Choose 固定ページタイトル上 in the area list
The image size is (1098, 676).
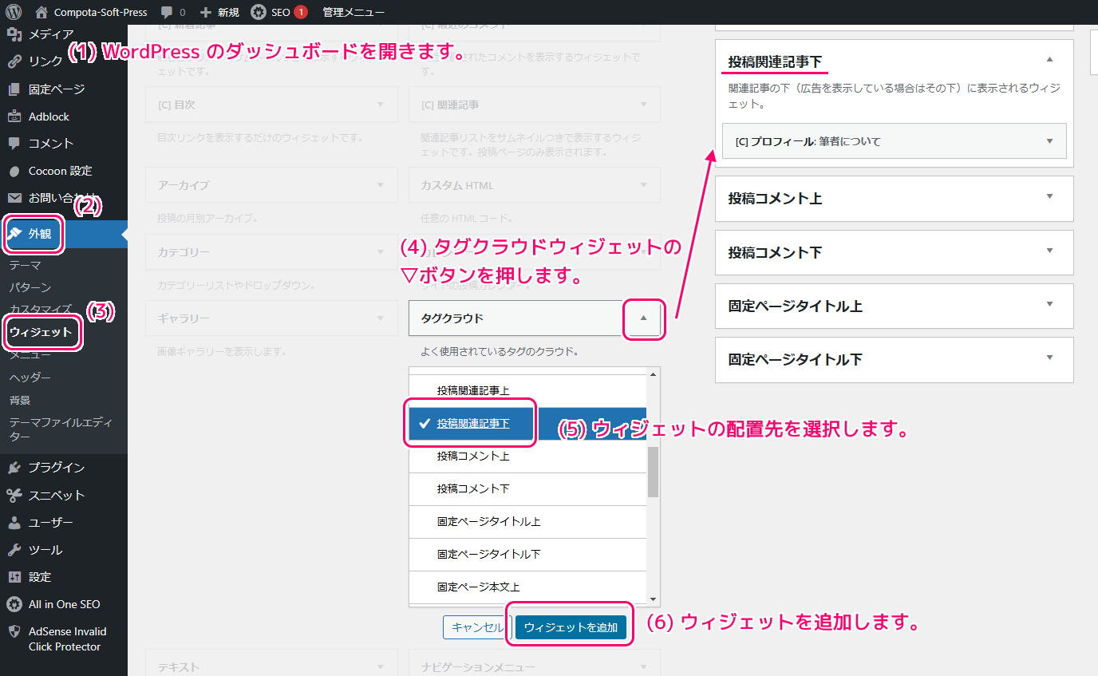527,521
